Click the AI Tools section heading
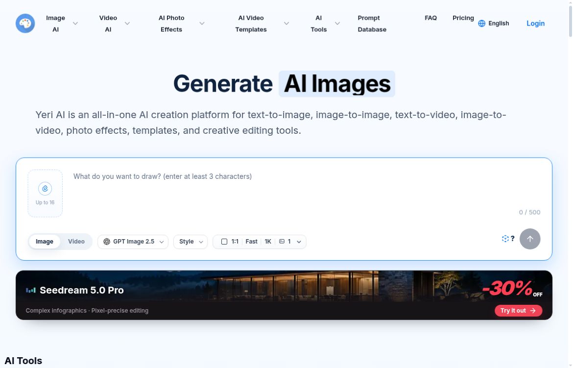573x368 pixels. (x=24, y=361)
